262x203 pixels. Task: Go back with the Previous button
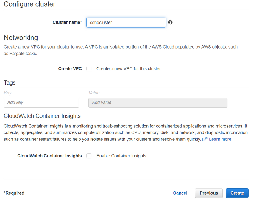point(209,193)
